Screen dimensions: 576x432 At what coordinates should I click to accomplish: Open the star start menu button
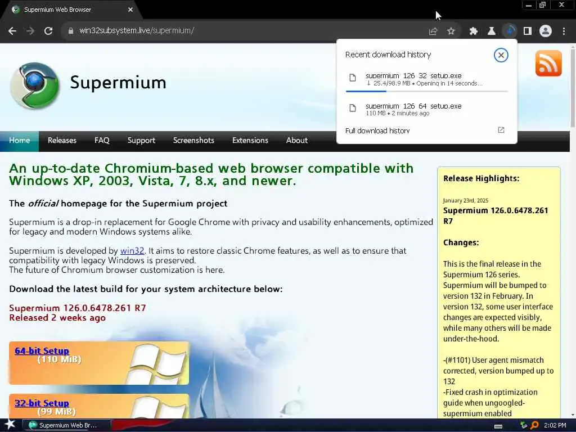10,425
